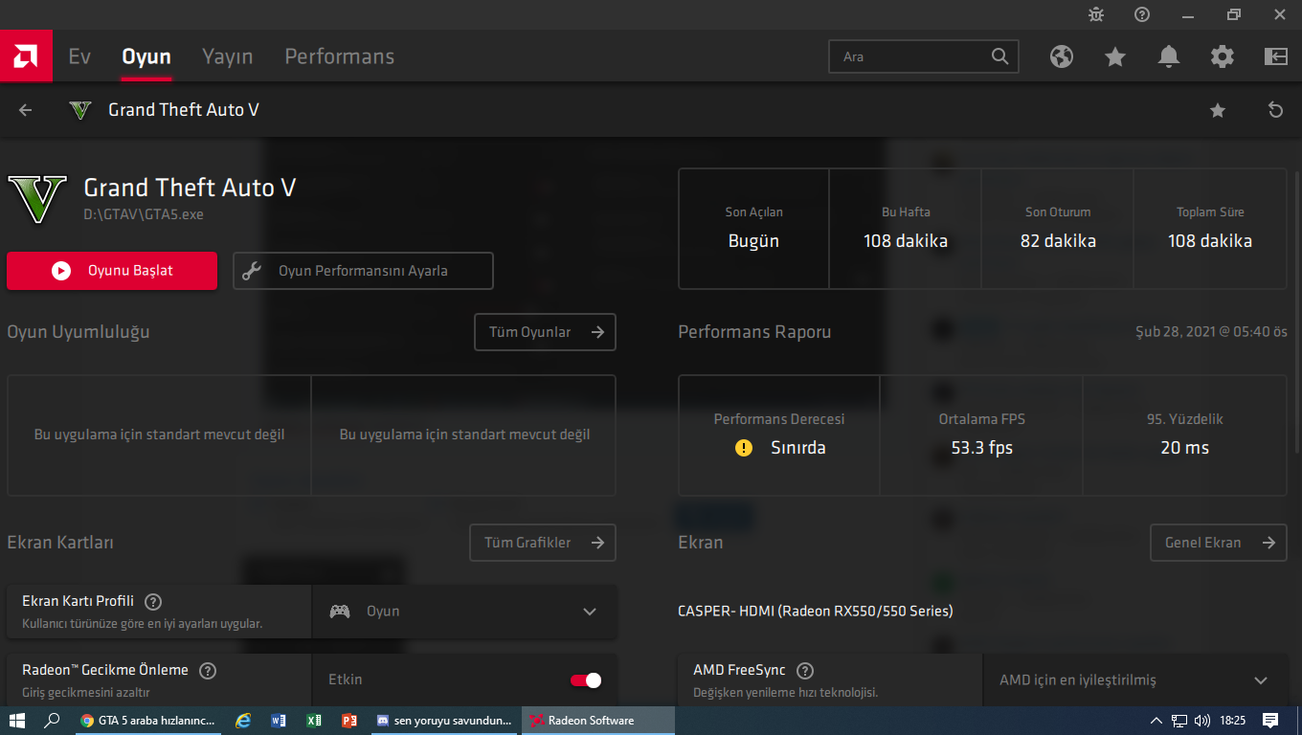The width and height of the screenshot is (1302, 735).
Task: Favorite Grand Theft Auto V with star
Action: click(1218, 110)
